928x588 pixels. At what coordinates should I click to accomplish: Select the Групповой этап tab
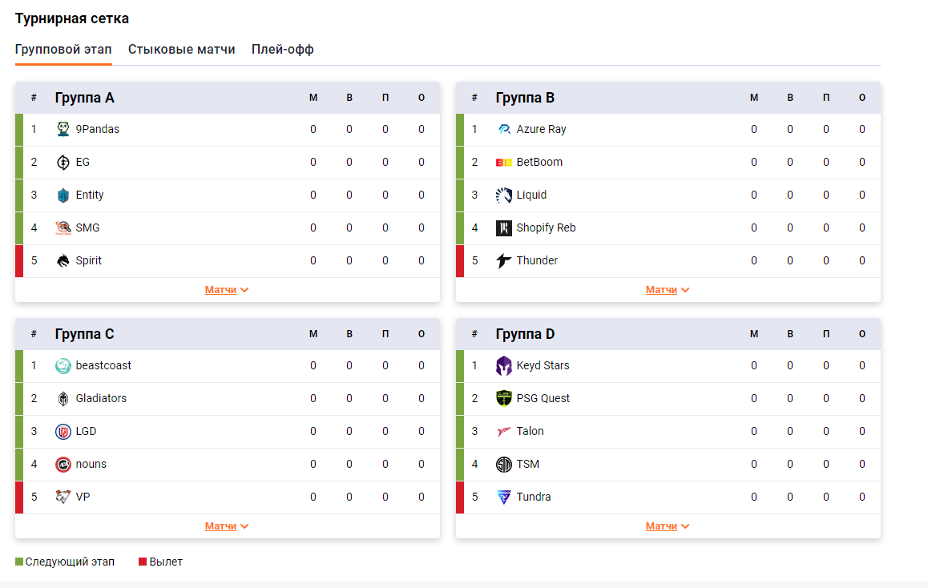pos(63,50)
